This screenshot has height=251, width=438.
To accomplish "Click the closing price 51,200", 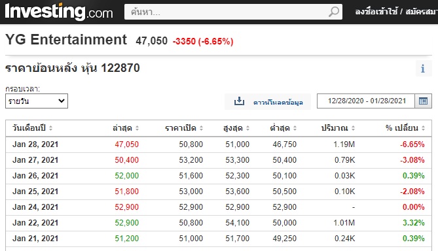I will (x=126, y=238).
